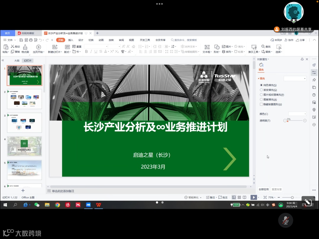Viewport: 319px width, 239px height.
Task: Click the paint bucket Fill icon in properties panel
Action: 261,65
